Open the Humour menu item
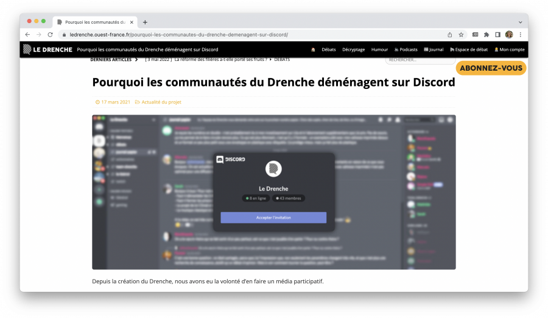The height and width of the screenshot is (318, 548). click(379, 50)
